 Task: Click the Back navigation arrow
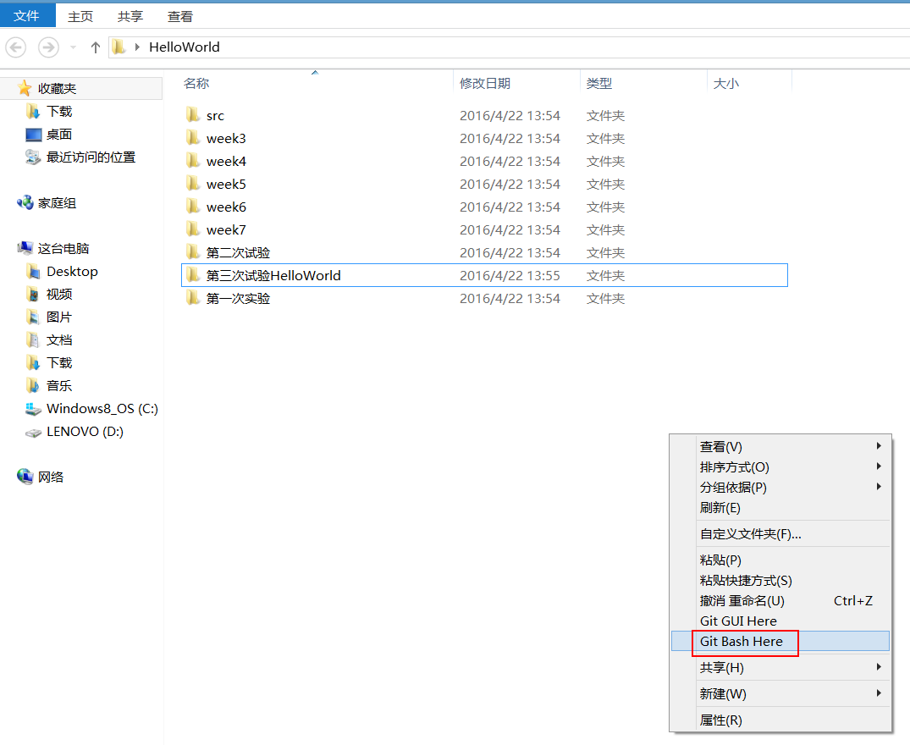click(16, 47)
